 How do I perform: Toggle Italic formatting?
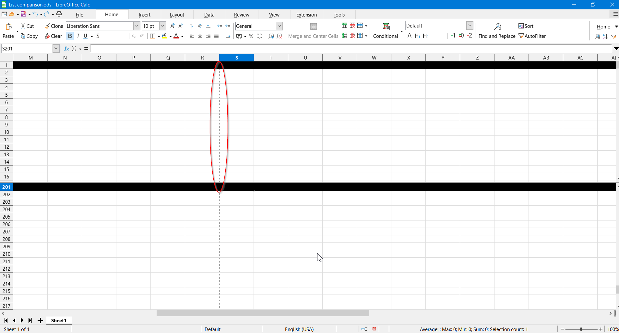[x=78, y=36]
